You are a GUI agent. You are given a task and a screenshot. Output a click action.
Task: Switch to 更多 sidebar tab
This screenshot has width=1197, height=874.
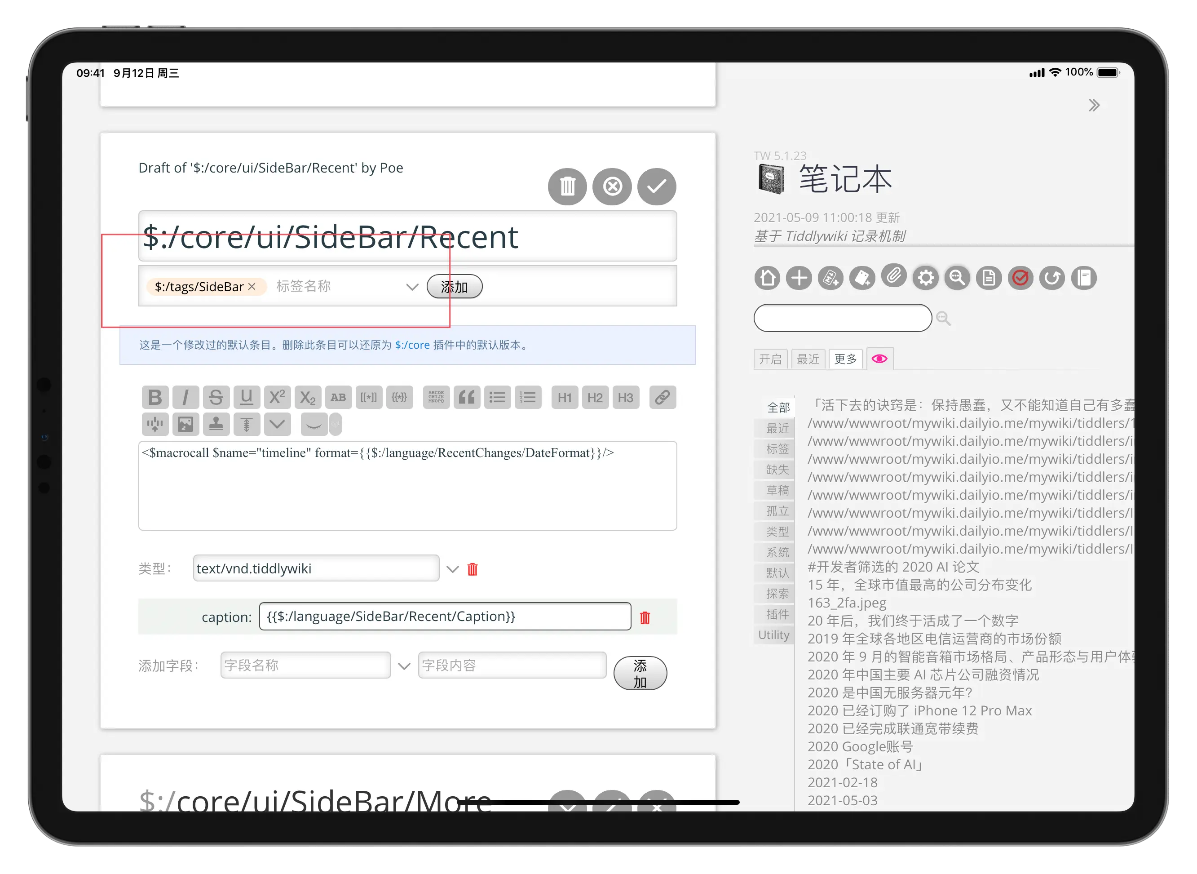pyautogui.click(x=845, y=359)
